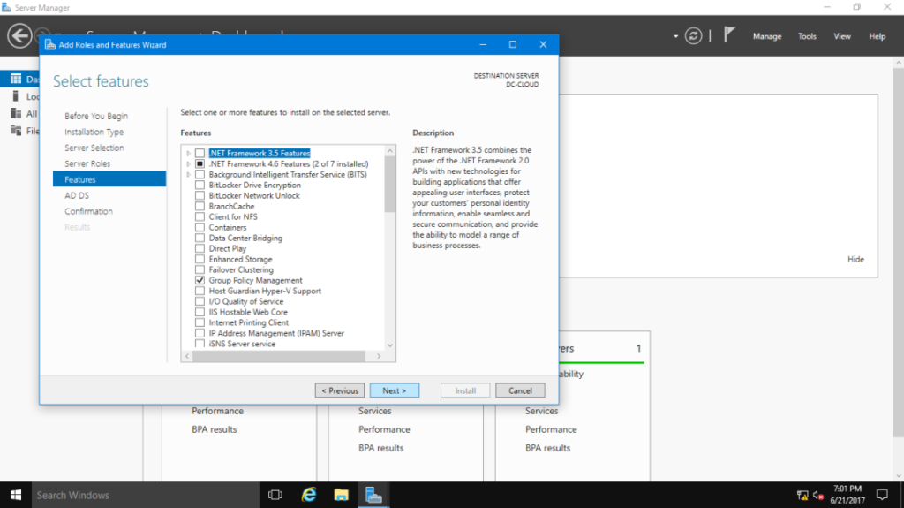Check the BranchCache feature

(x=200, y=206)
